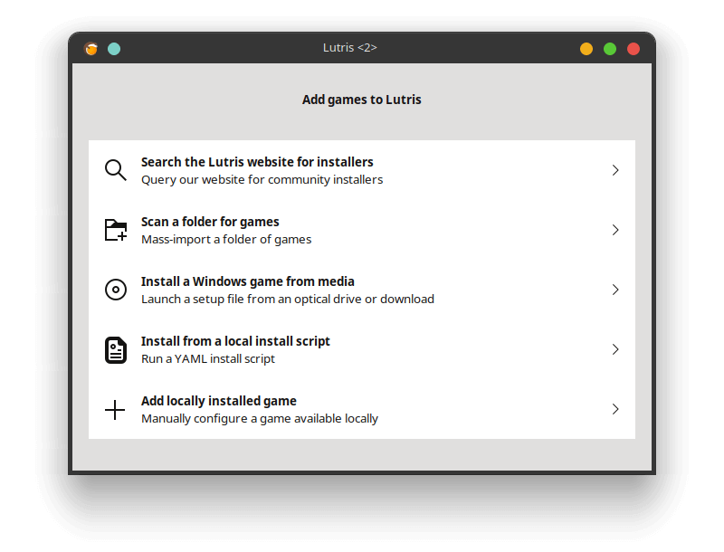Click the magnifying glass search icon
This screenshot has height=552, width=724.
coord(116,170)
